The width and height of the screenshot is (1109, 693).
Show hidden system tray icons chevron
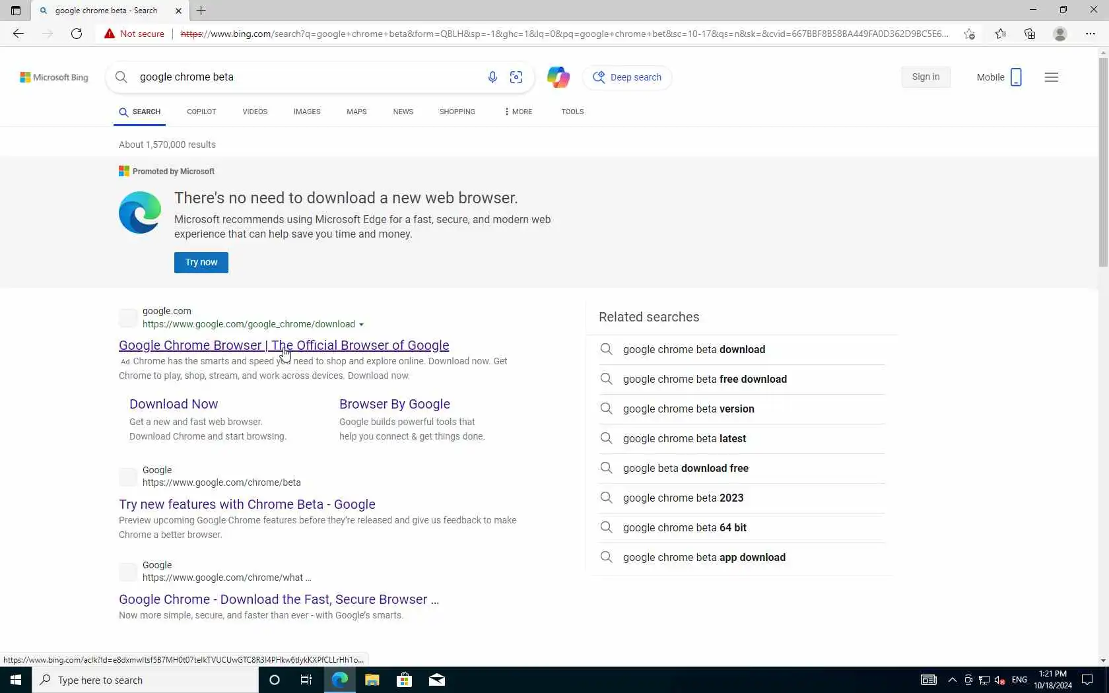click(x=952, y=680)
